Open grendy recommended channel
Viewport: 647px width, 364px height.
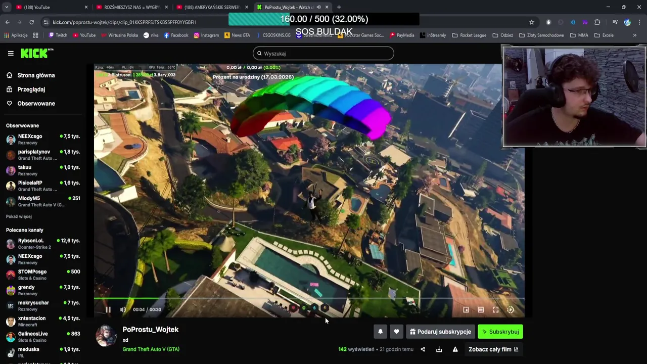[x=43, y=290]
